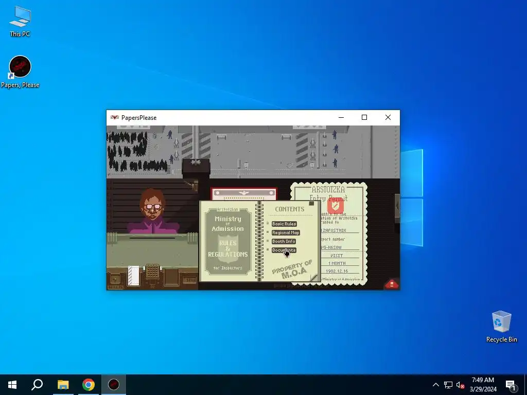The image size is (527, 395).
Task: Open the Regional Map rulebook page
Action: (x=286, y=232)
